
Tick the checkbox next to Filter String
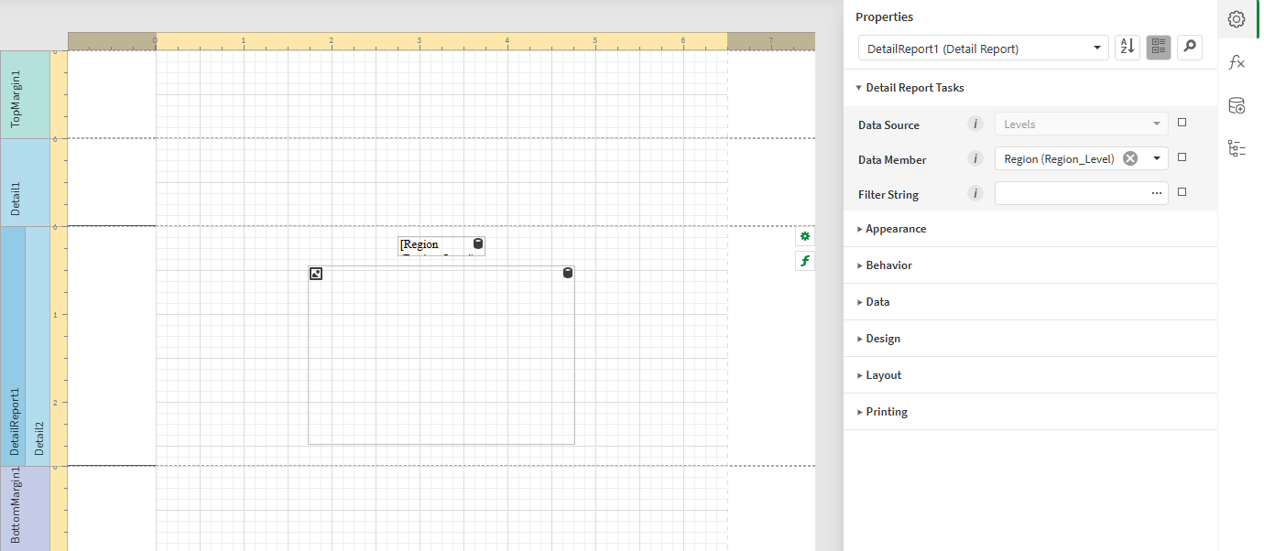pos(1182,191)
